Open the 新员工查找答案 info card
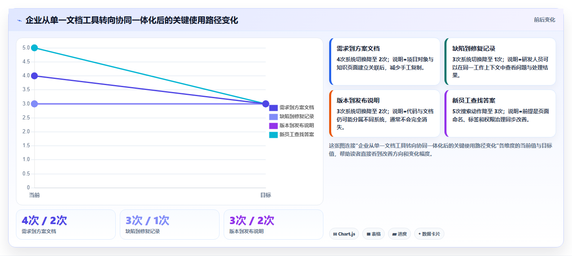The width and height of the screenshot is (572, 256). [x=500, y=113]
